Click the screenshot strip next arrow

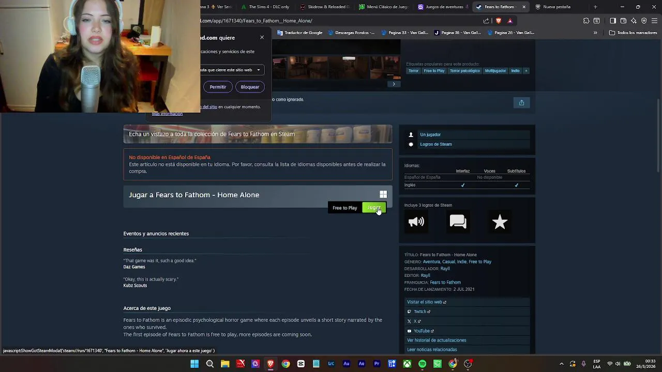(x=394, y=84)
